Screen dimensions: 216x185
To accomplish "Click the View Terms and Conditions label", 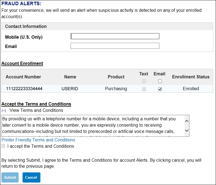I will 36,110.
